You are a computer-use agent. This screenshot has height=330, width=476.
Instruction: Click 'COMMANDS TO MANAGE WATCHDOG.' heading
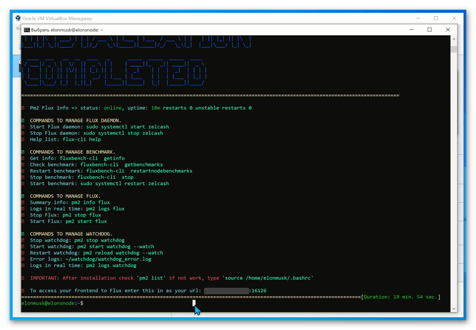tap(71, 234)
